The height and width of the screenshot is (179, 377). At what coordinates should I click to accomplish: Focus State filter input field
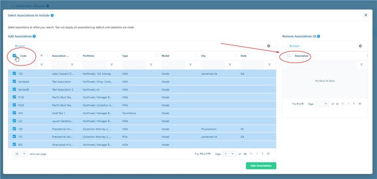[253, 65]
